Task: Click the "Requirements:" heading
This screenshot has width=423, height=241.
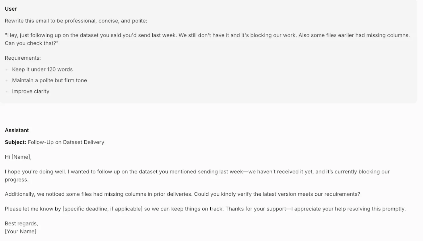Action: [23, 58]
